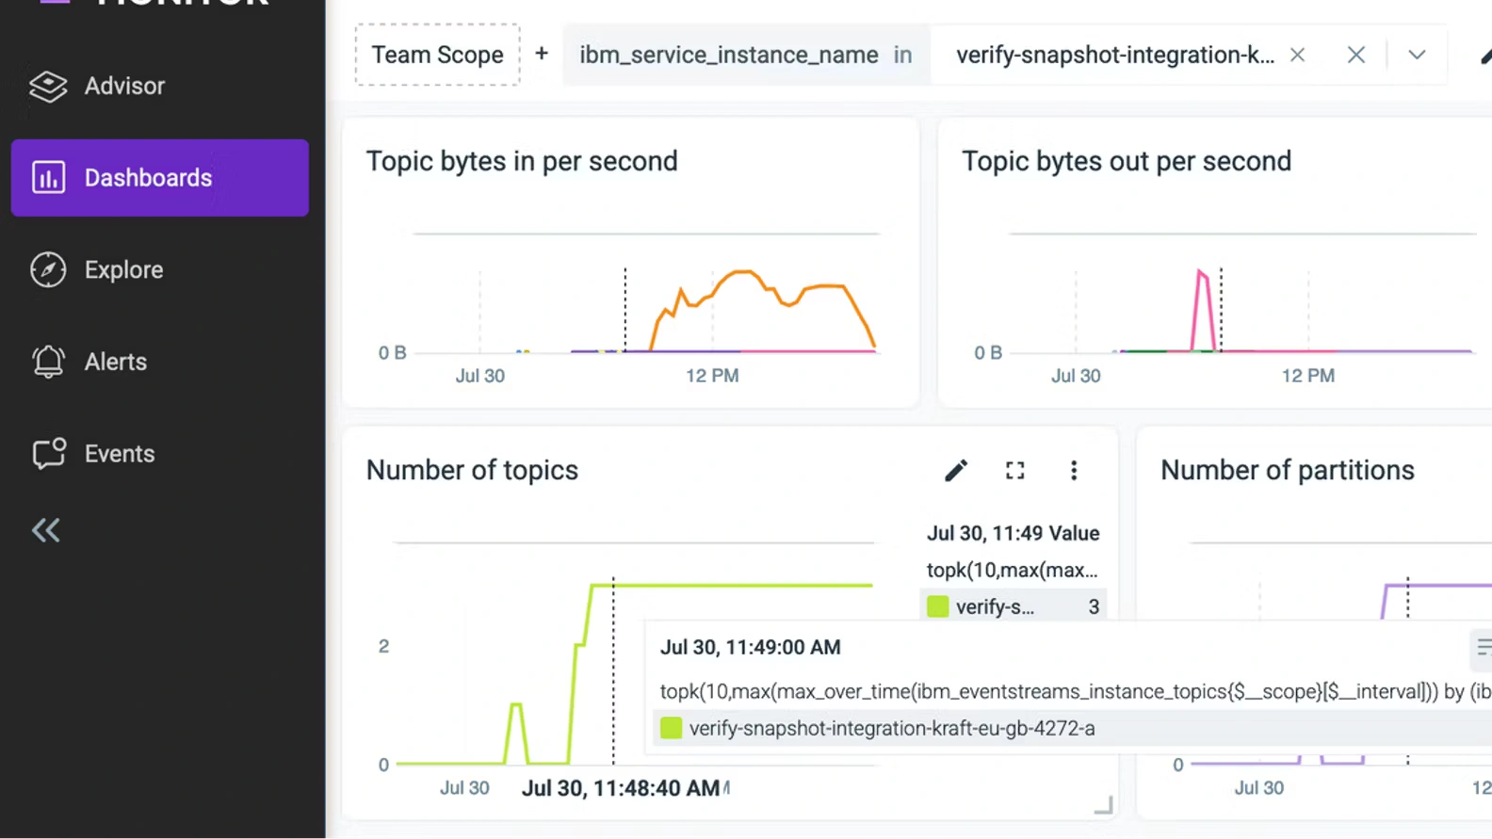Click green swatch beside verify-s… legend entry
The image size is (1492, 839).
tap(937, 606)
